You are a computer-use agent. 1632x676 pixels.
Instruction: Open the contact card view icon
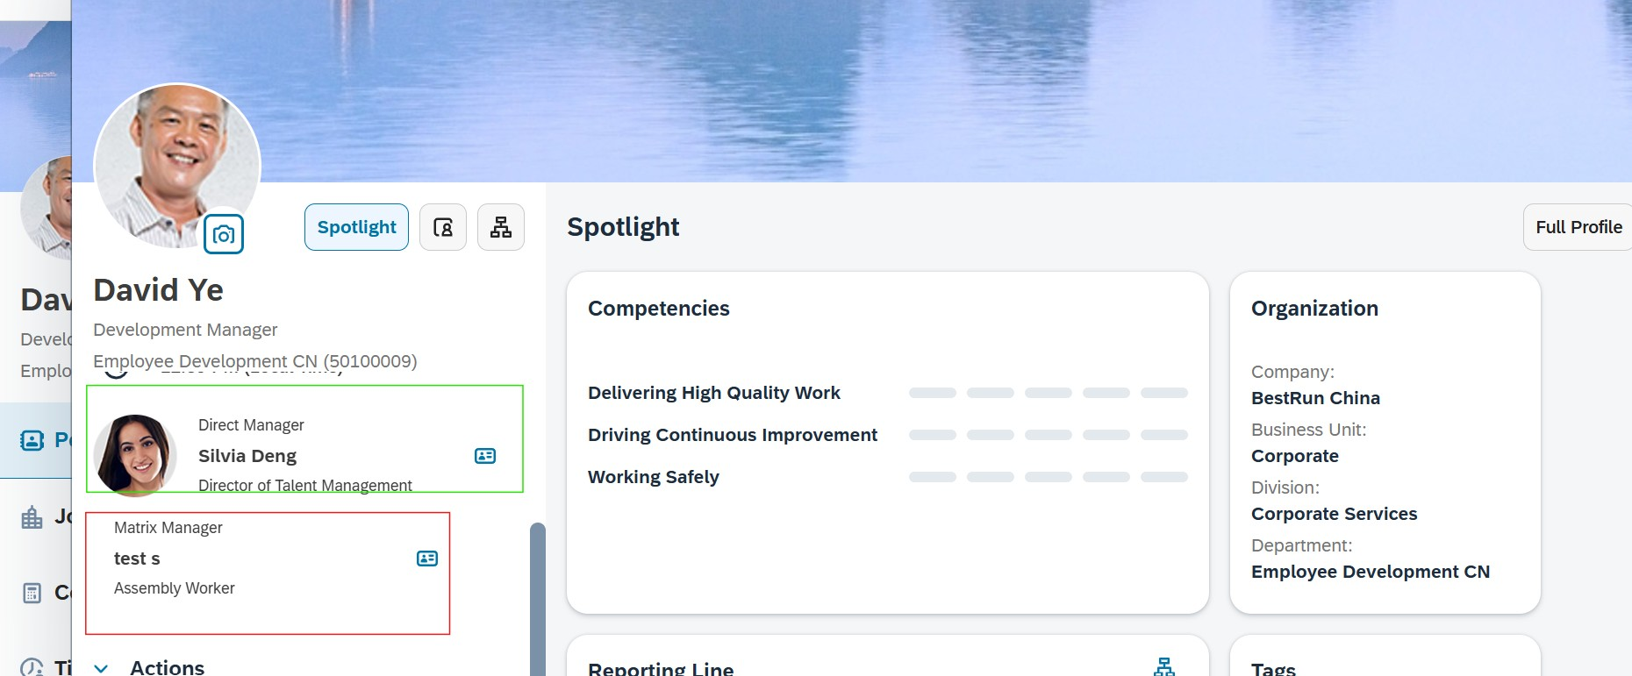coord(443,227)
